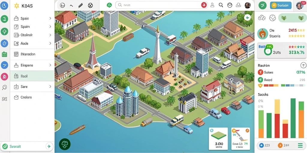Open the chat bubble icon in toolbar
Image resolution: width=307 pixels, height=153 pixels.
tap(230, 5)
